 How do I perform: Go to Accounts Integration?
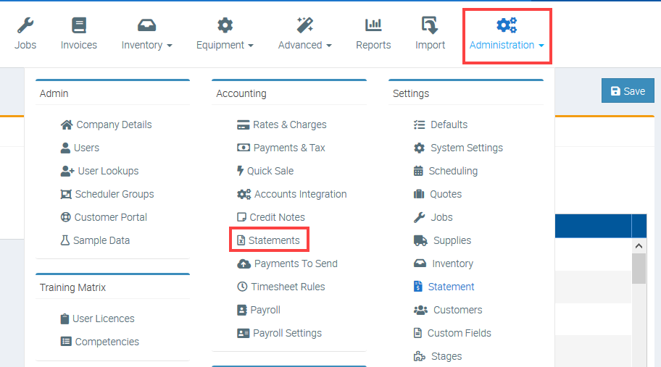(x=291, y=194)
